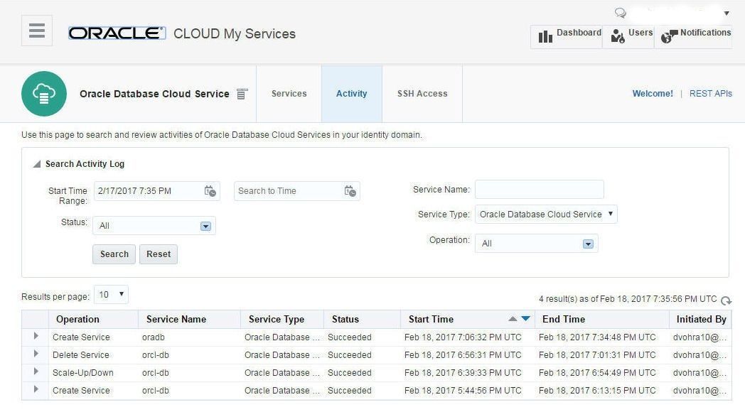Open the start time calendar picker

pyautogui.click(x=210, y=191)
